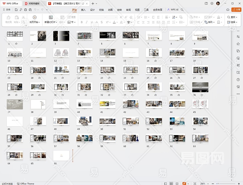Click the slideshow play button in status bar
243x185 pixels.
(184, 183)
